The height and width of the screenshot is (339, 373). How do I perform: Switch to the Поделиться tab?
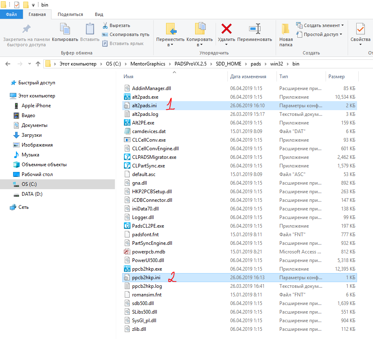(70, 14)
